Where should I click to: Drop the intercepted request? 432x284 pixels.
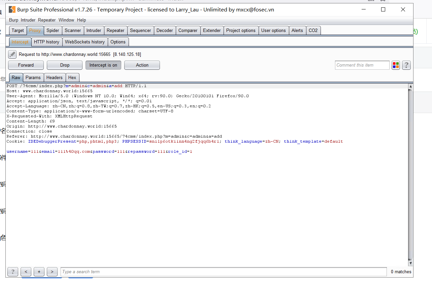coord(65,65)
